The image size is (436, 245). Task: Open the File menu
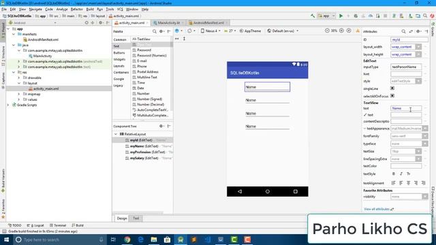tap(4, 9)
